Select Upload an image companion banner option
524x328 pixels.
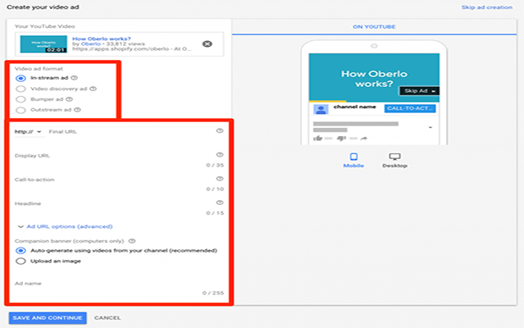tap(20, 261)
